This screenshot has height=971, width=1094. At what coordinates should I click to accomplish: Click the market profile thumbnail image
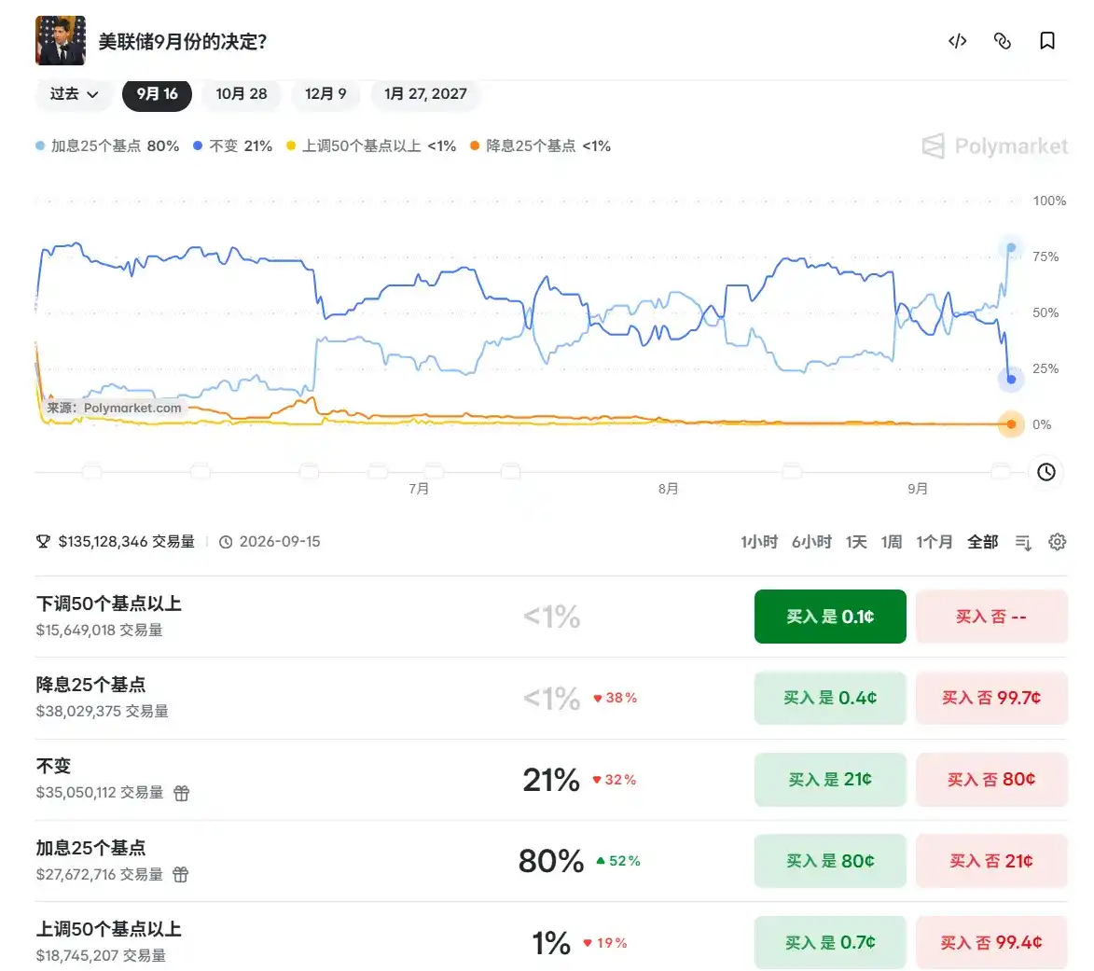61,40
